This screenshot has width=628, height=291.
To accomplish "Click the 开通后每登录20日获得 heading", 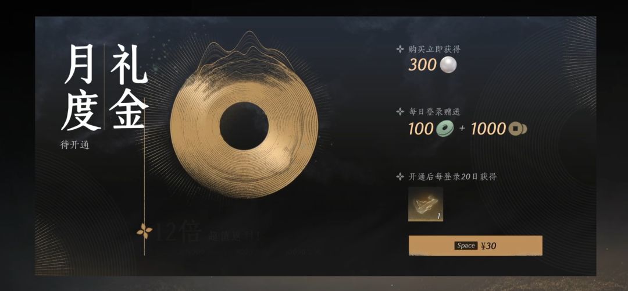I will click(452, 176).
